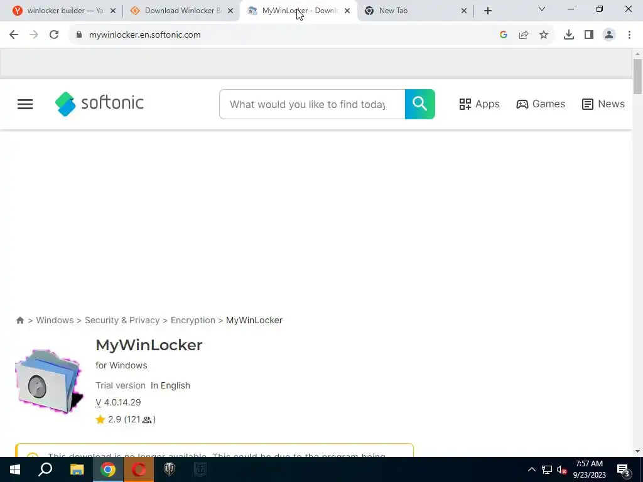Click the home icon in the breadcrumb
This screenshot has height=482, width=643.
[19, 321]
